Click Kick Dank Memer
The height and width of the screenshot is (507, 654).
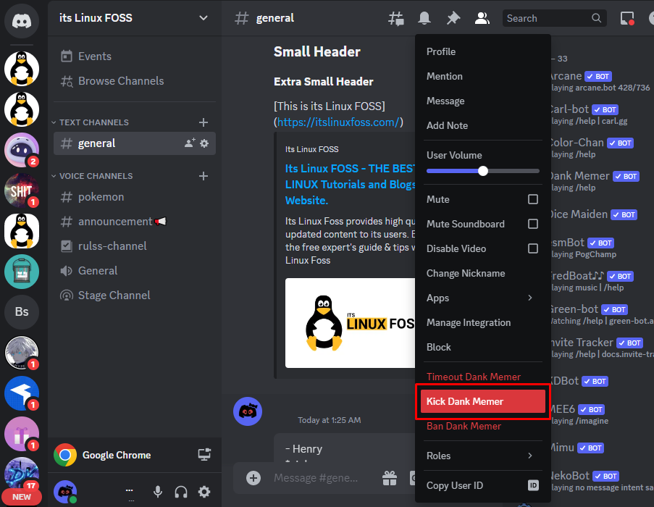(x=482, y=401)
